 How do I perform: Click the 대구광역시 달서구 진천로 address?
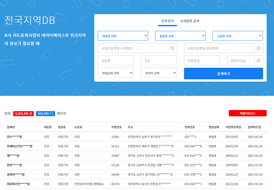coord(149,184)
